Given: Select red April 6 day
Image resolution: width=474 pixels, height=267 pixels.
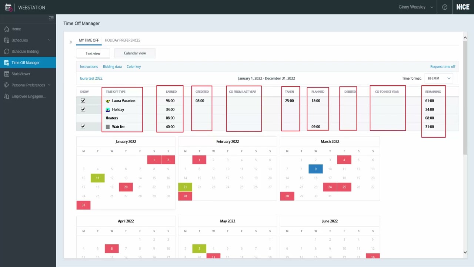Looking at the screenshot, I should (x=111, y=248).
